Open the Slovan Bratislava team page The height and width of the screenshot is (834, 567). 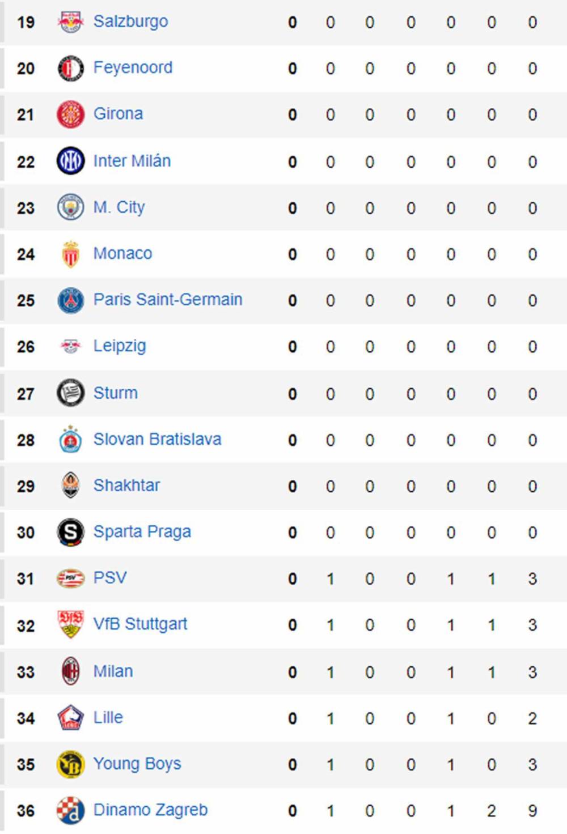tap(158, 439)
